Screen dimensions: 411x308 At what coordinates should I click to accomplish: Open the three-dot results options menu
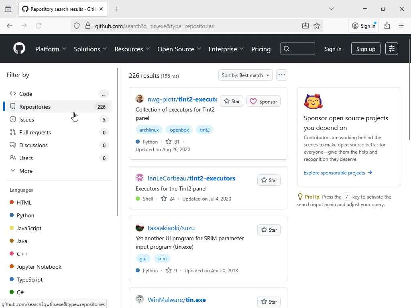click(282, 75)
